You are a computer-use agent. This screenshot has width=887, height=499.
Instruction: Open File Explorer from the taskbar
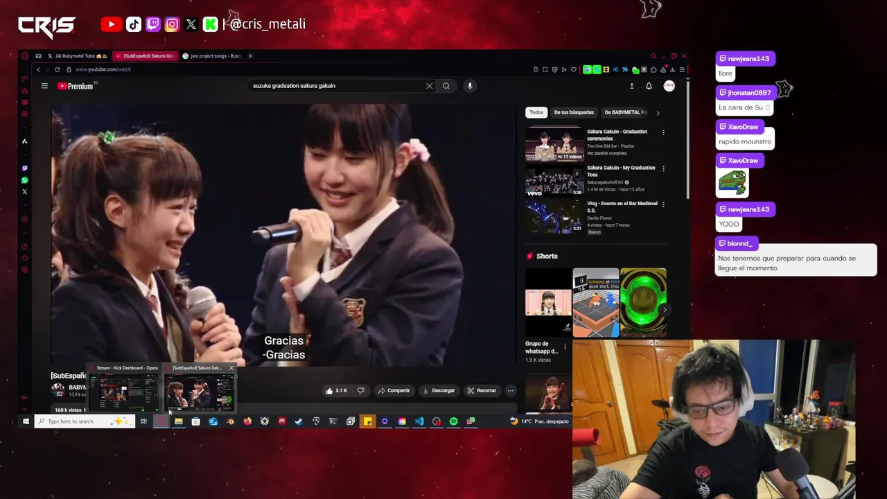pyautogui.click(x=179, y=421)
